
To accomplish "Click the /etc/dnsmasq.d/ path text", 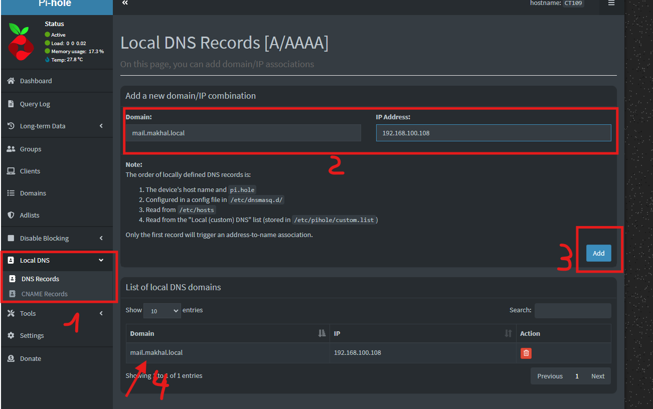I will coord(257,199).
